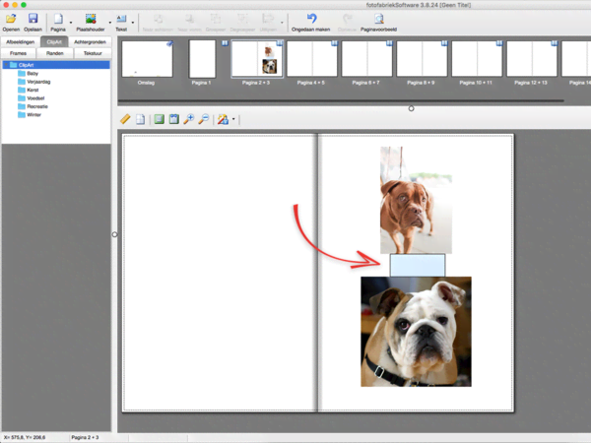
Task: Select the Verjaardag clipart folder
Action: pos(39,82)
